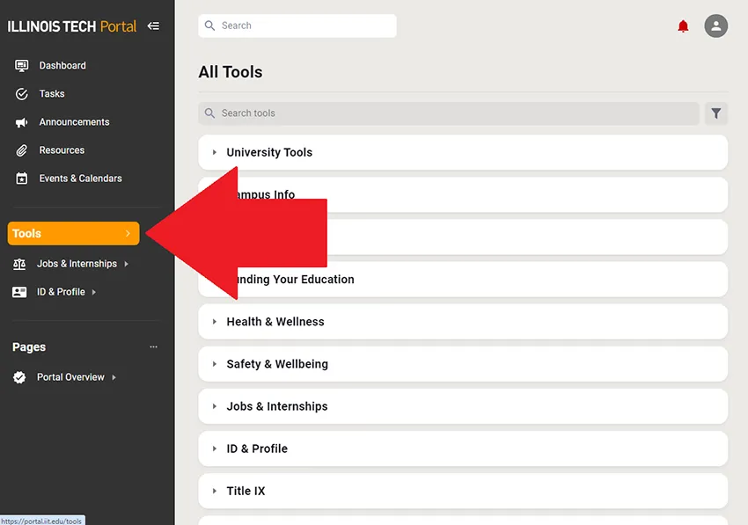The width and height of the screenshot is (748, 525).
Task: Collapse the sidebar using the double-arrow icon
Action: pyautogui.click(x=153, y=26)
